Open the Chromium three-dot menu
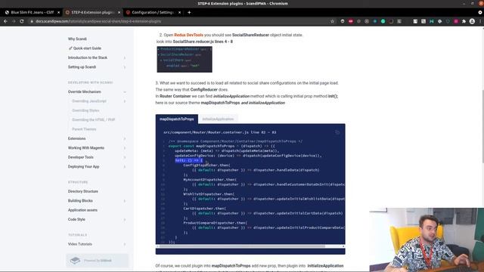Viewport: 484px width, 272px height. click(480, 21)
